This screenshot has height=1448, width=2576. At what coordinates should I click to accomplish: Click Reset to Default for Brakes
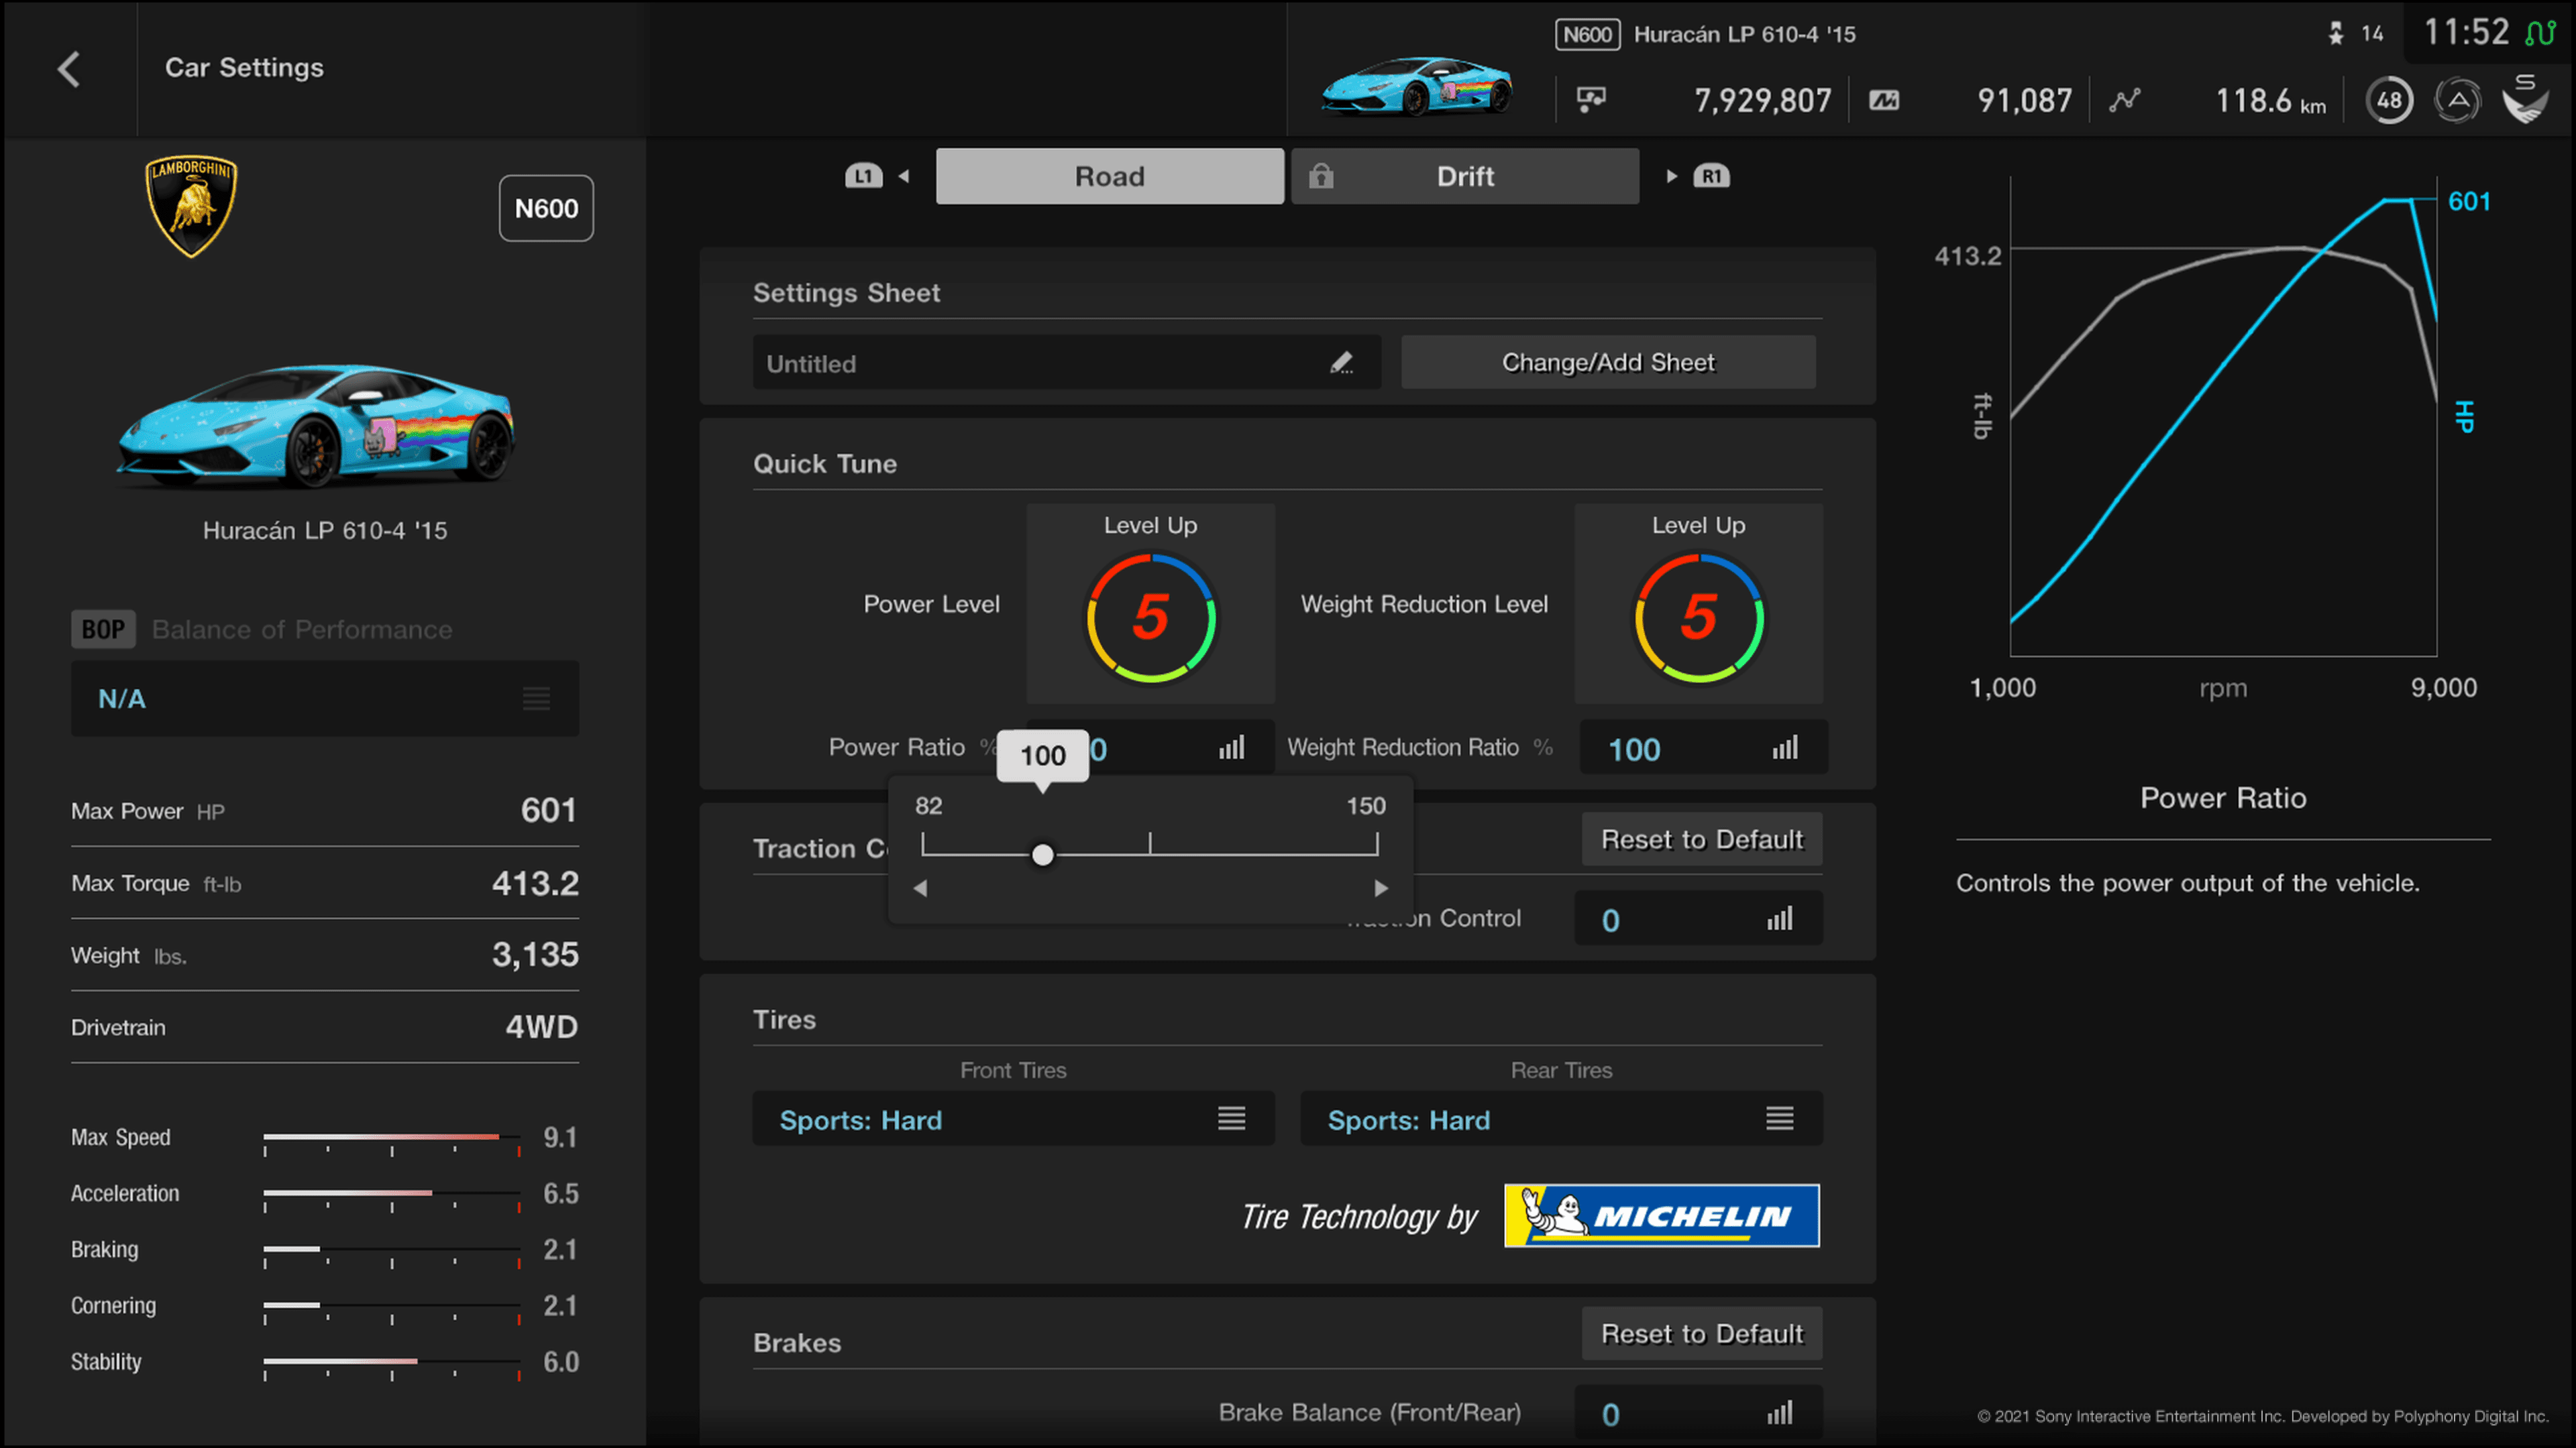tap(1702, 1333)
